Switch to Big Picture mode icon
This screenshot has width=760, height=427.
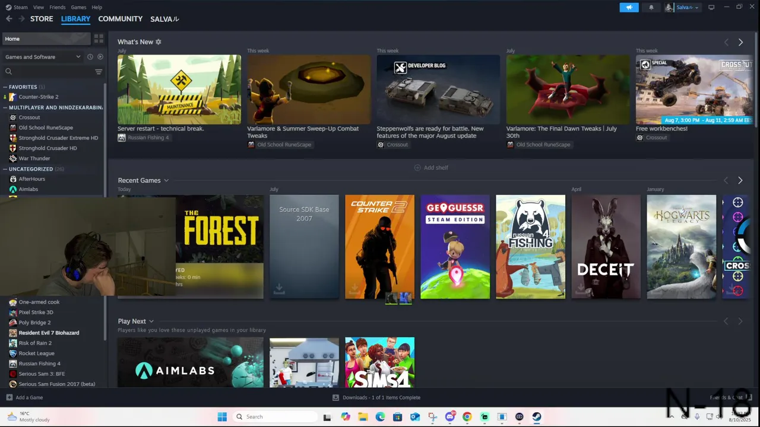(x=711, y=7)
